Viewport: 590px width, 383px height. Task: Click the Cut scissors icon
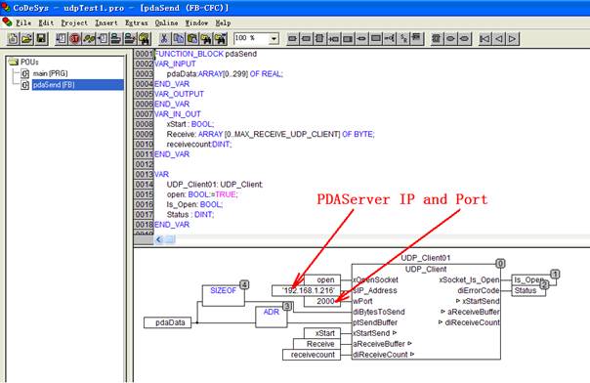(x=164, y=38)
